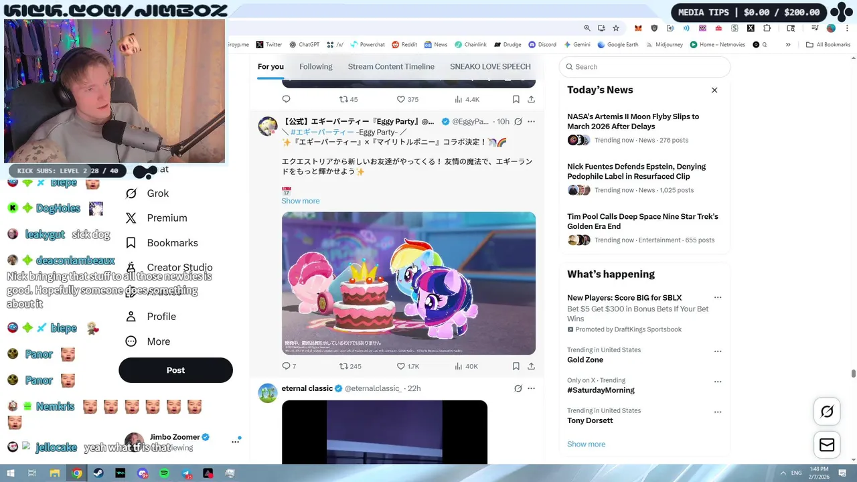
Task: Open SNEAKO LOVE SPEECH tab
Action: click(x=490, y=66)
